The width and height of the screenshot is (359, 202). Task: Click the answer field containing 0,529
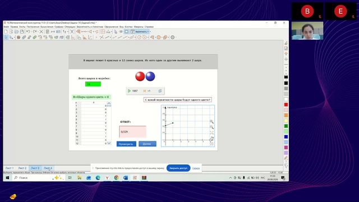point(132,132)
